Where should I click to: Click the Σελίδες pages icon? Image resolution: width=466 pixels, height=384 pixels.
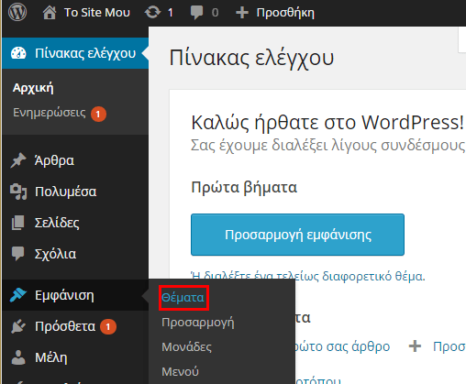pos(18,223)
